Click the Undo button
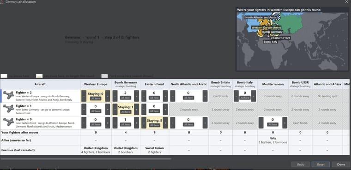The width and height of the screenshot is (351, 170). [x=300, y=164]
